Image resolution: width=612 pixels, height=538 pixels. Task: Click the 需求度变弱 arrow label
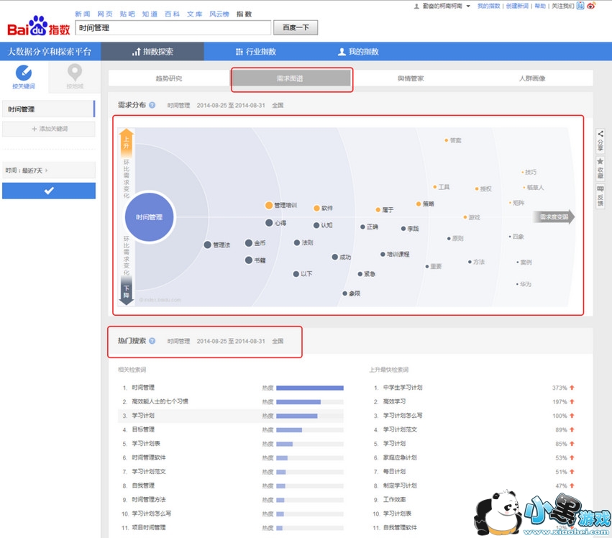tap(554, 217)
